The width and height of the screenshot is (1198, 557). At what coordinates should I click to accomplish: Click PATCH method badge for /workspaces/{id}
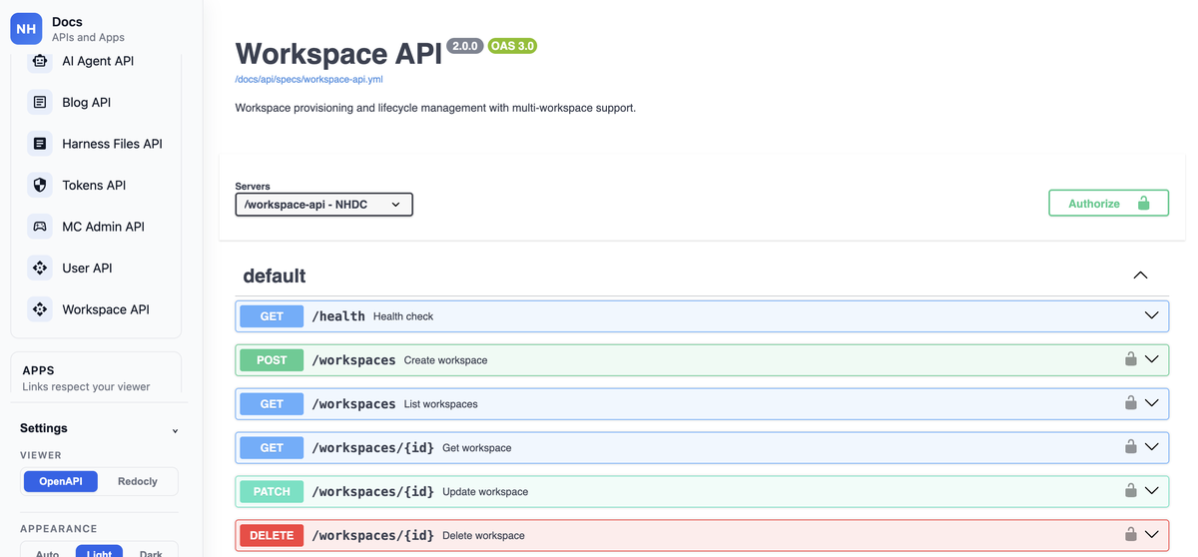click(x=272, y=492)
